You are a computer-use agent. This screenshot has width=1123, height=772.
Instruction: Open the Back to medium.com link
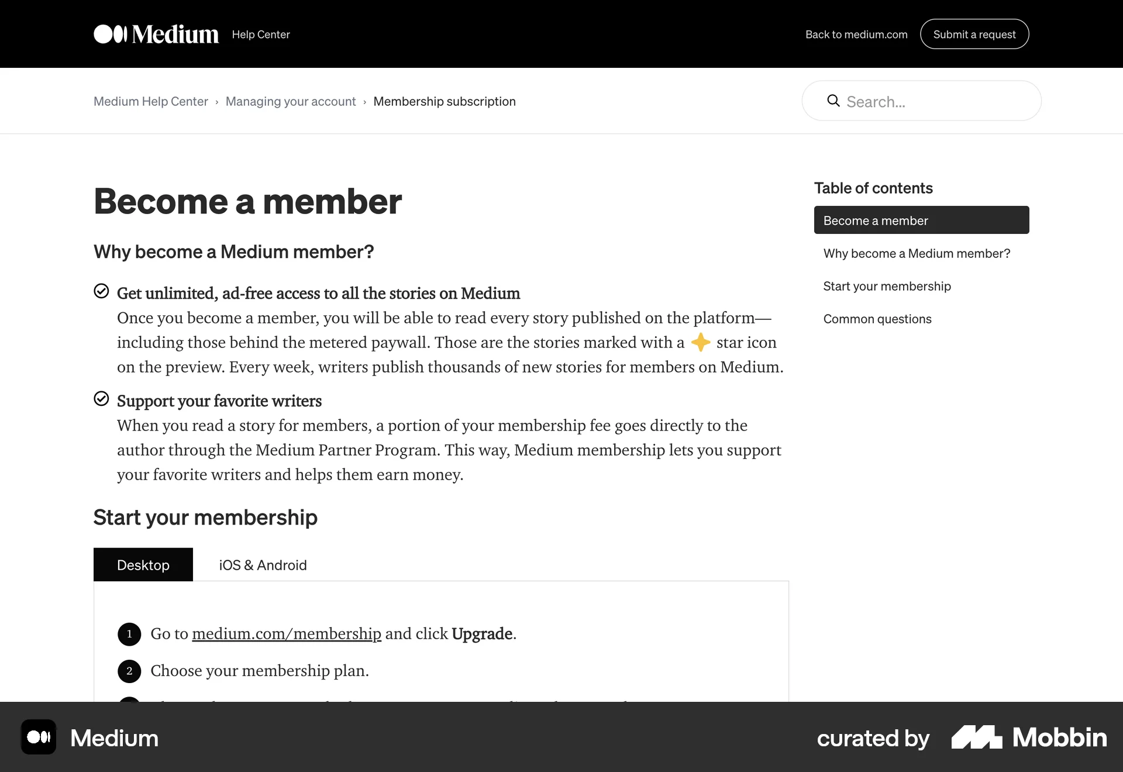pos(856,35)
